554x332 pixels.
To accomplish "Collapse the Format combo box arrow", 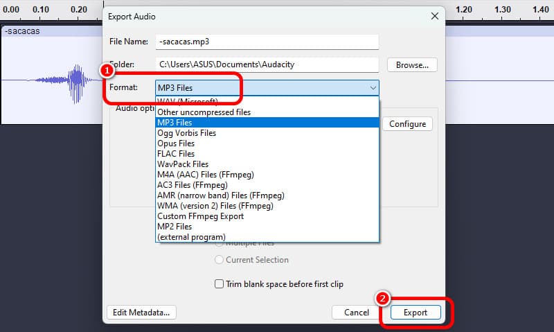I will point(373,88).
